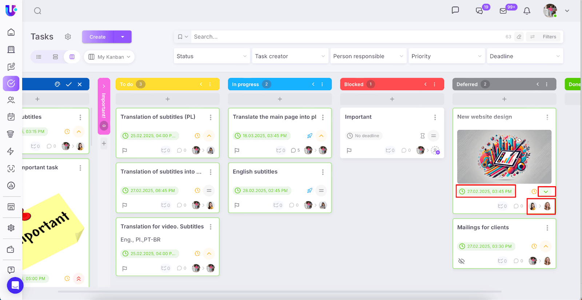582x300 pixels.
Task: Open the My Kanban board selector
Action: [x=109, y=57]
